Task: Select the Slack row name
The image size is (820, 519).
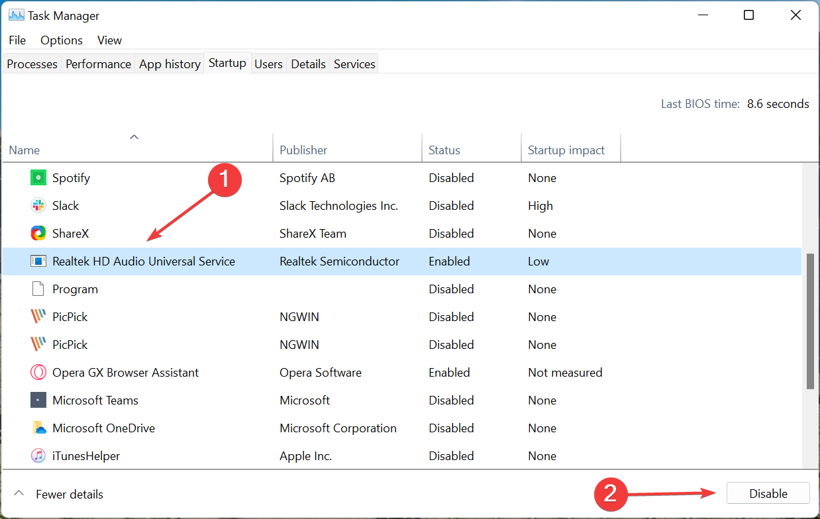Action: [66, 206]
